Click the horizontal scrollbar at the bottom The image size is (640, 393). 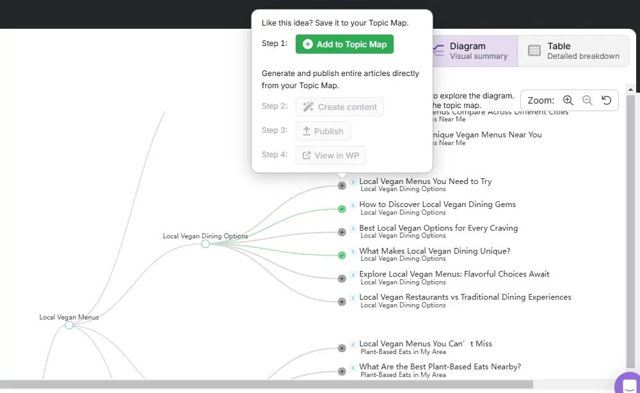tap(266, 384)
